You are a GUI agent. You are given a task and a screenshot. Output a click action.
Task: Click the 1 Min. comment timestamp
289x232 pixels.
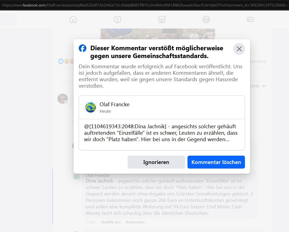pyautogui.click(x=91, y=222)
